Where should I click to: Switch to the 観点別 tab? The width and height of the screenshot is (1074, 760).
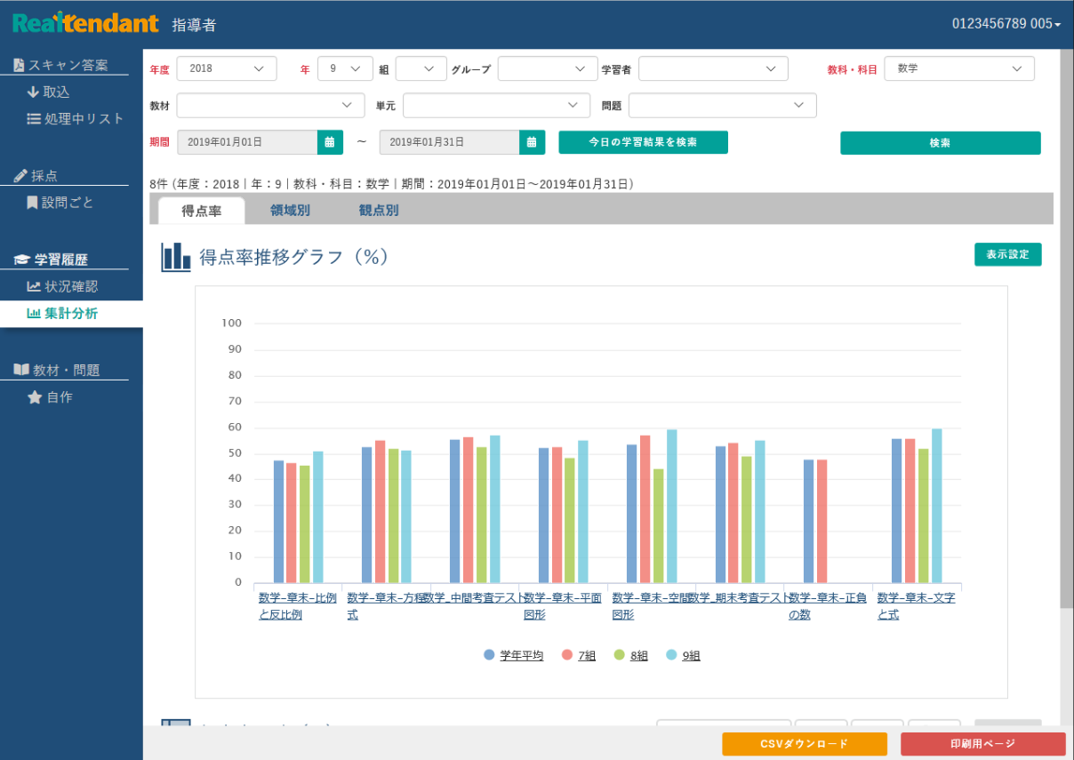(379, 211)
